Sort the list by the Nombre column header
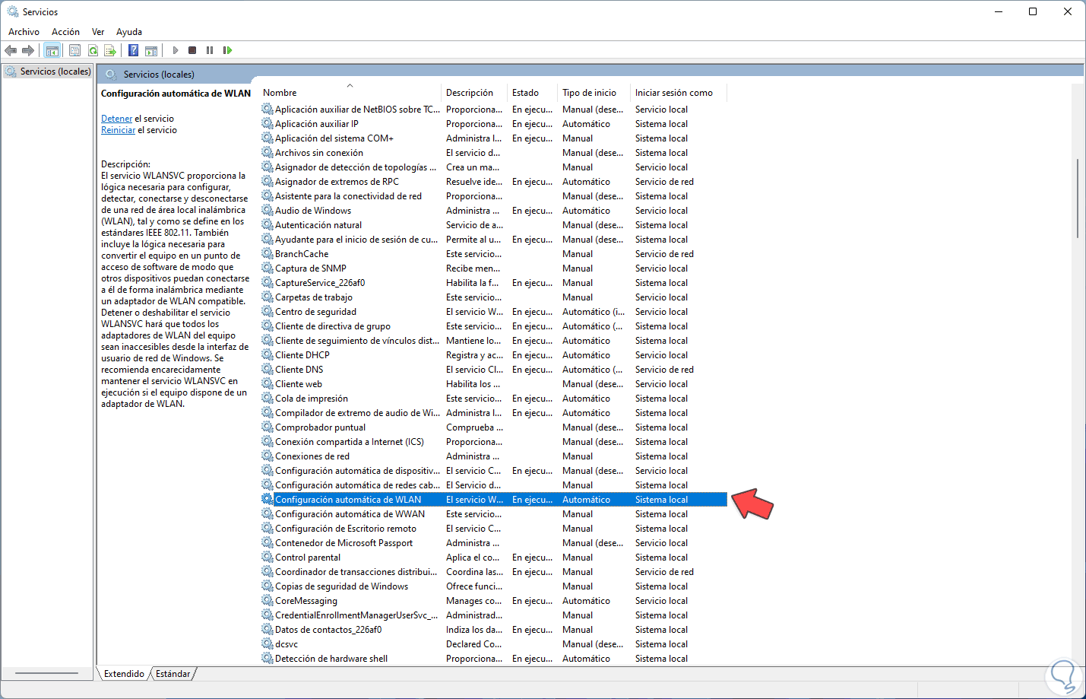This screenshot has height=699, width=1086. coord(350,93)
